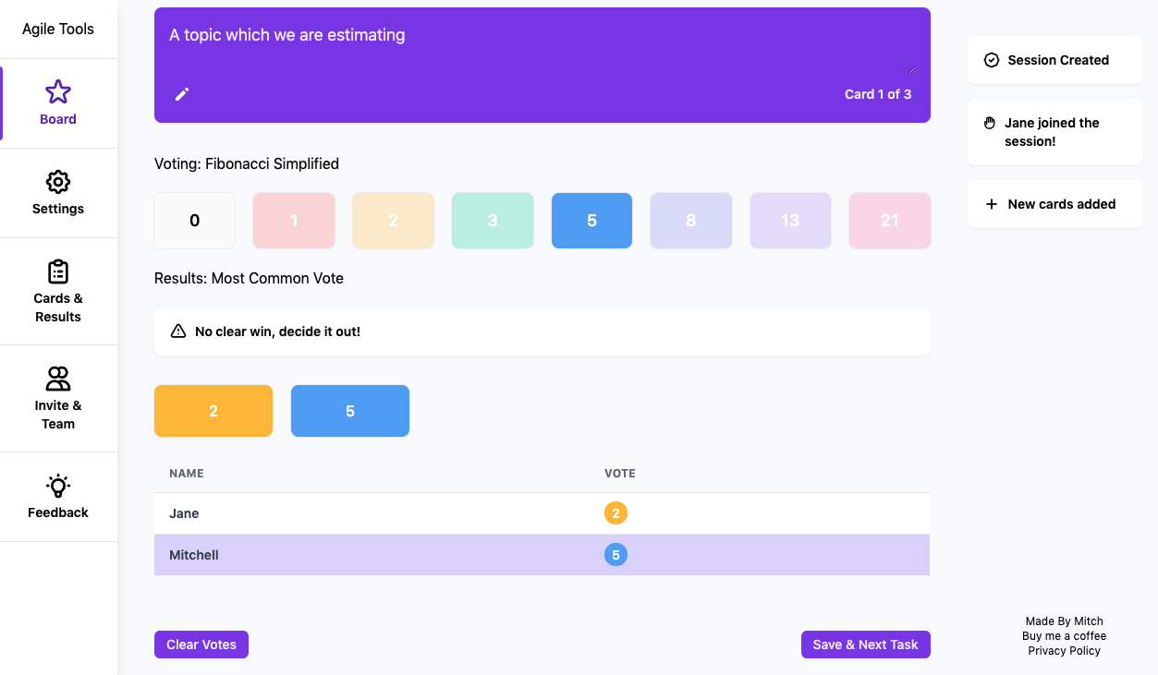Edit the topic using the pencil icon

(x=182, y=94)
